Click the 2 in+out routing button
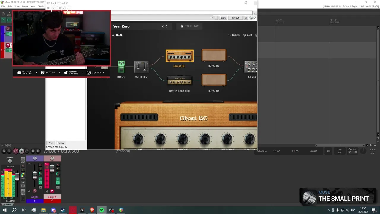This screenshot has width=380, height=214. (235, 18)
